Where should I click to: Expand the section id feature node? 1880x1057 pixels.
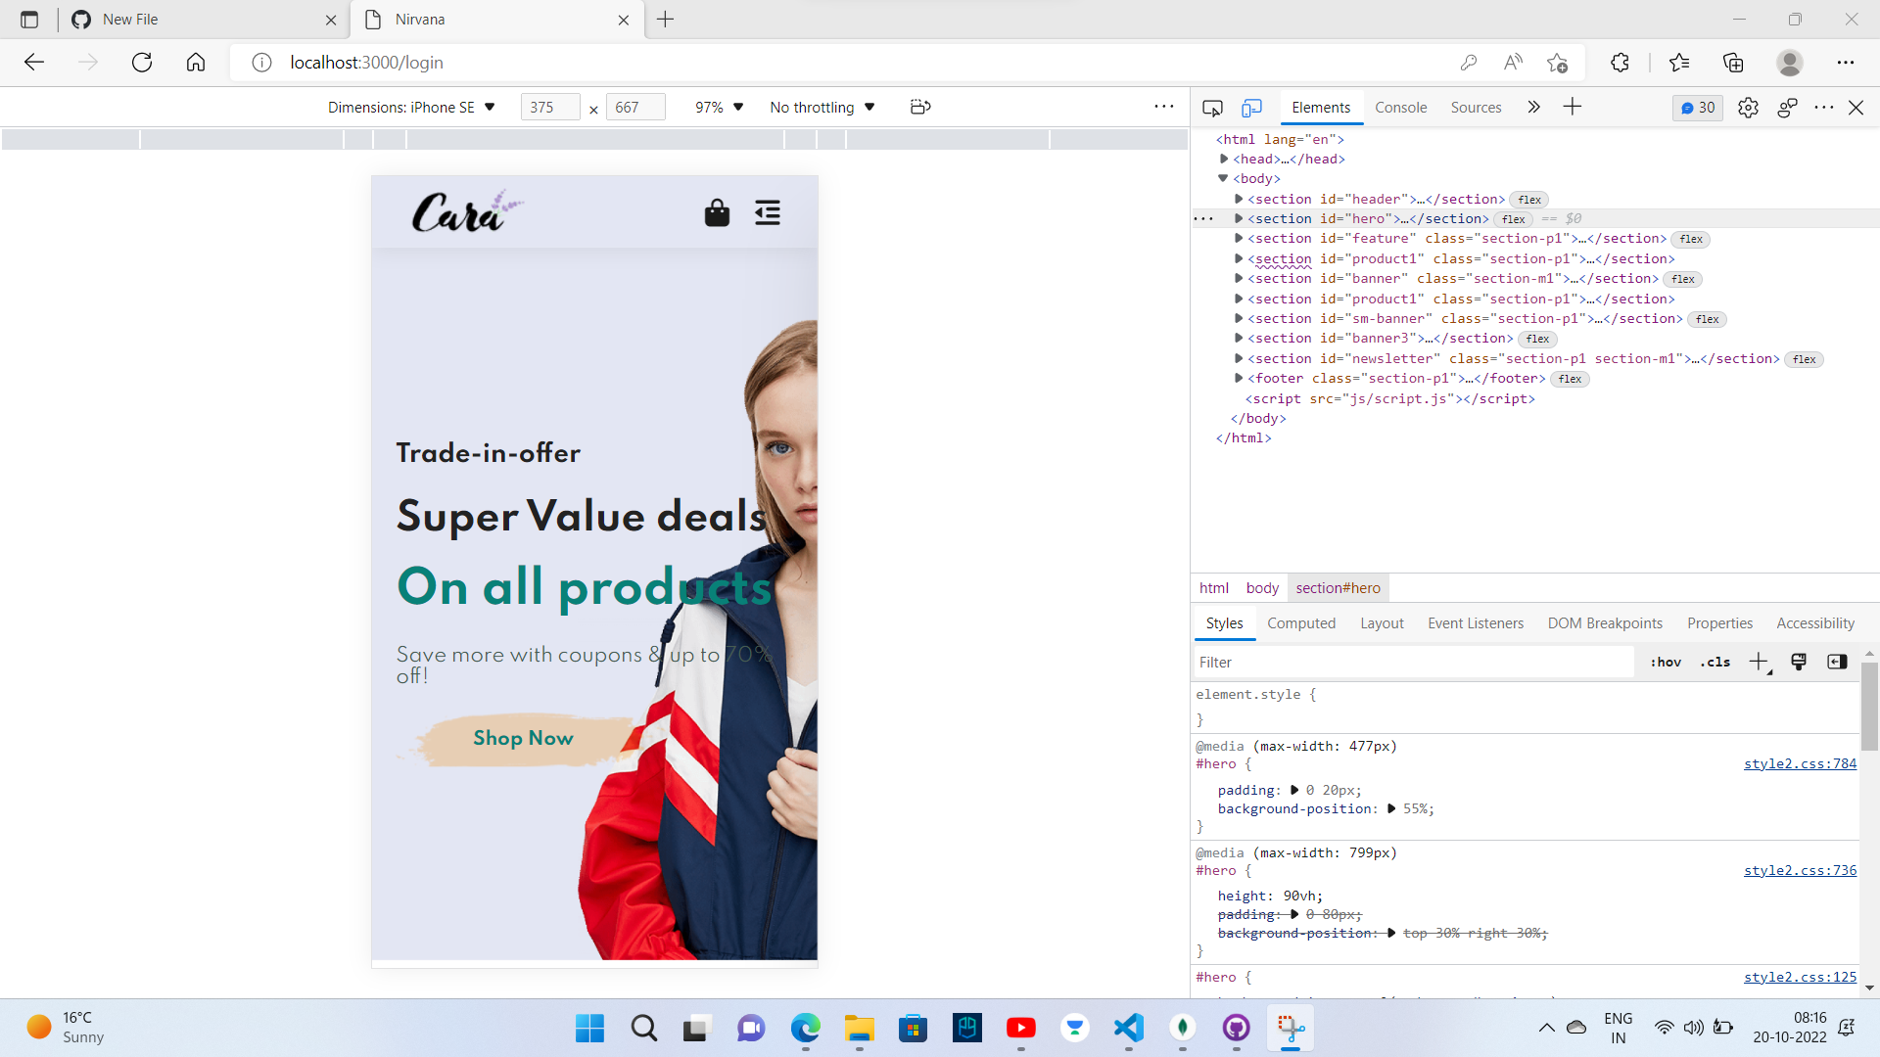tap(1239, 238)
